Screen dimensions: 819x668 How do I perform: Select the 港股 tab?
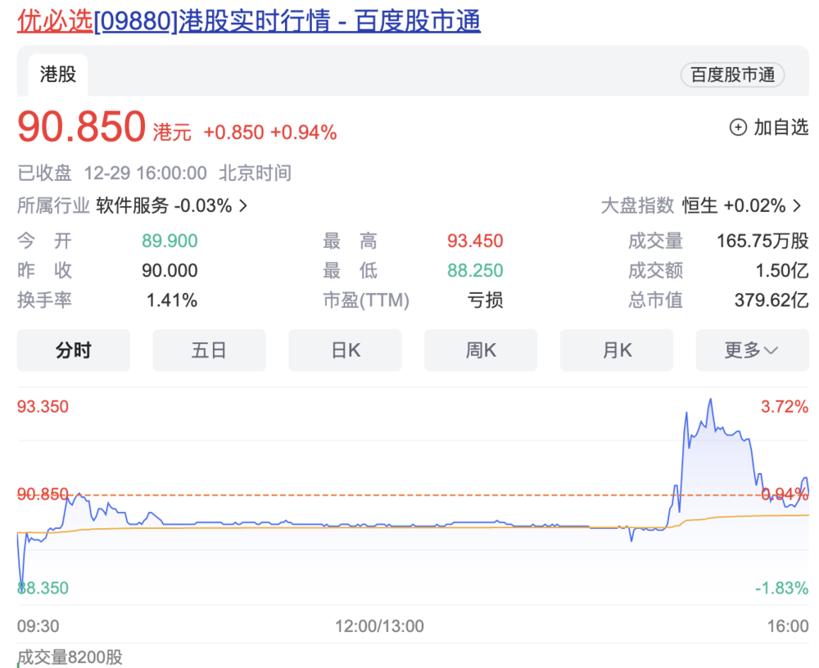pyautogui.click(x=58, y=74)
